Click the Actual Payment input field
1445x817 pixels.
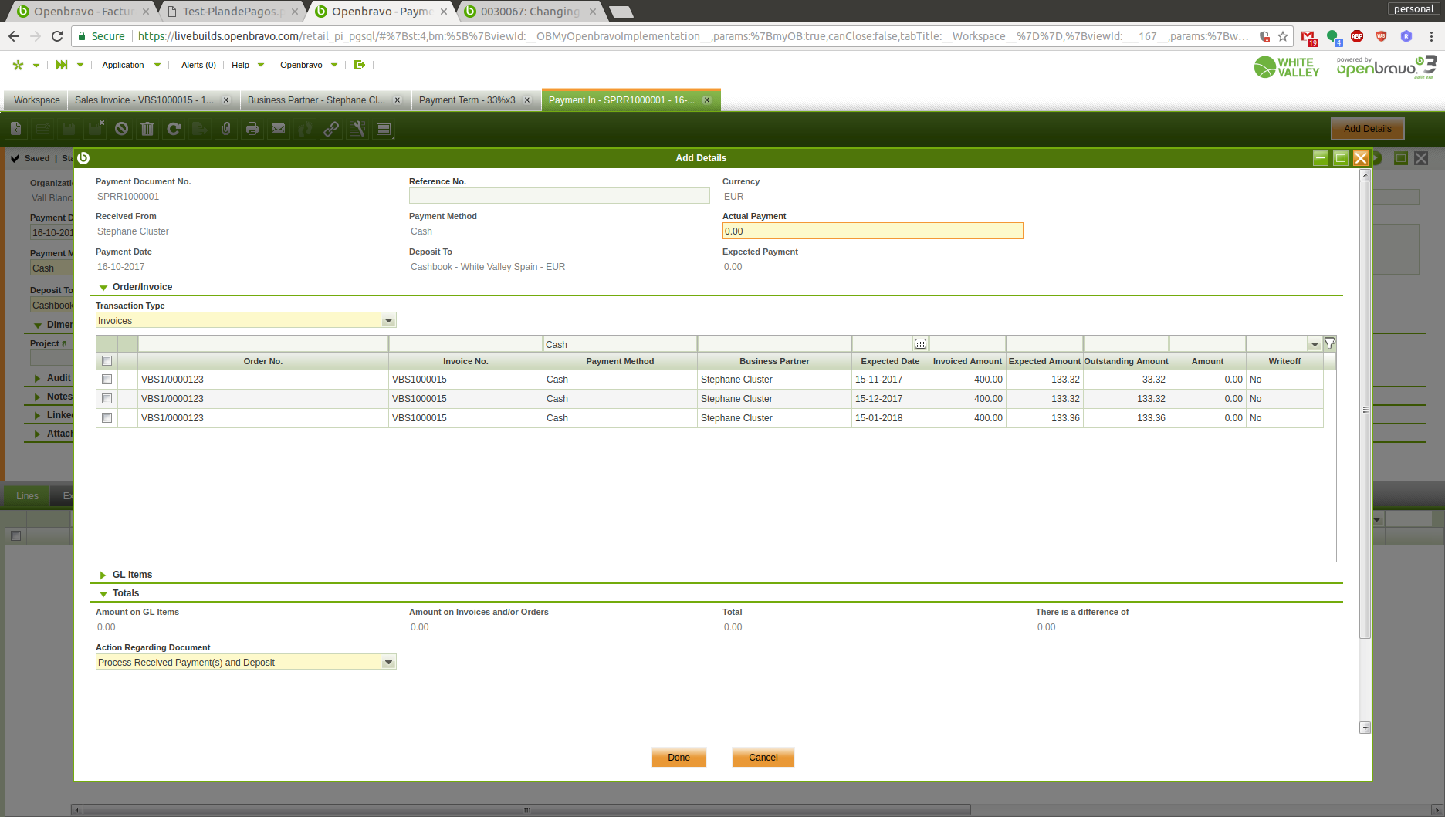872,231
